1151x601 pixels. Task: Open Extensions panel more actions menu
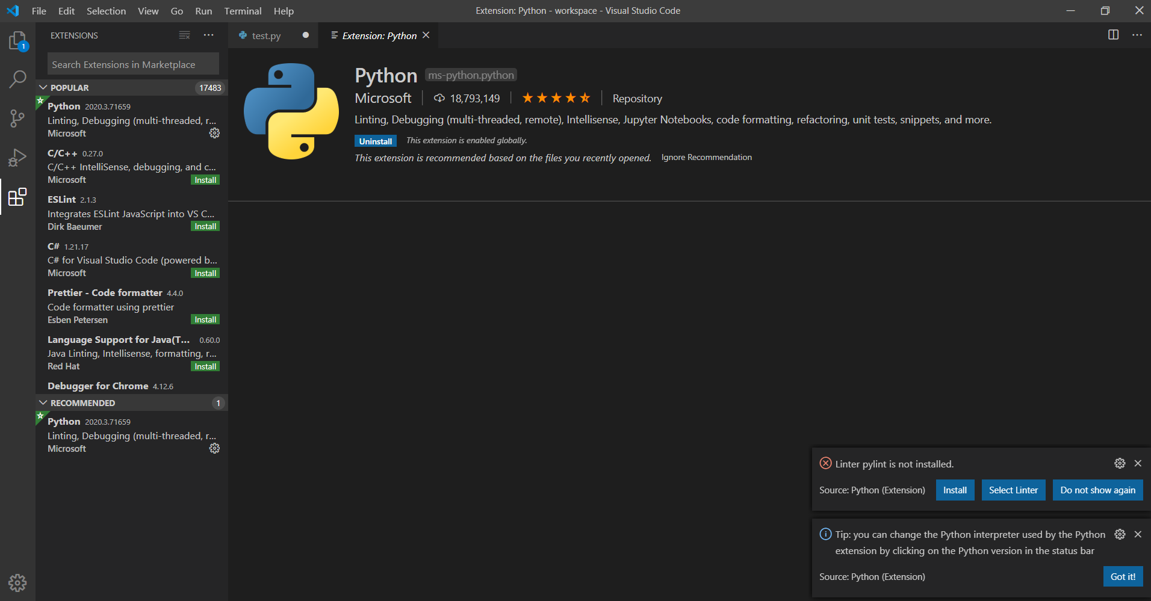click(208, 35)
